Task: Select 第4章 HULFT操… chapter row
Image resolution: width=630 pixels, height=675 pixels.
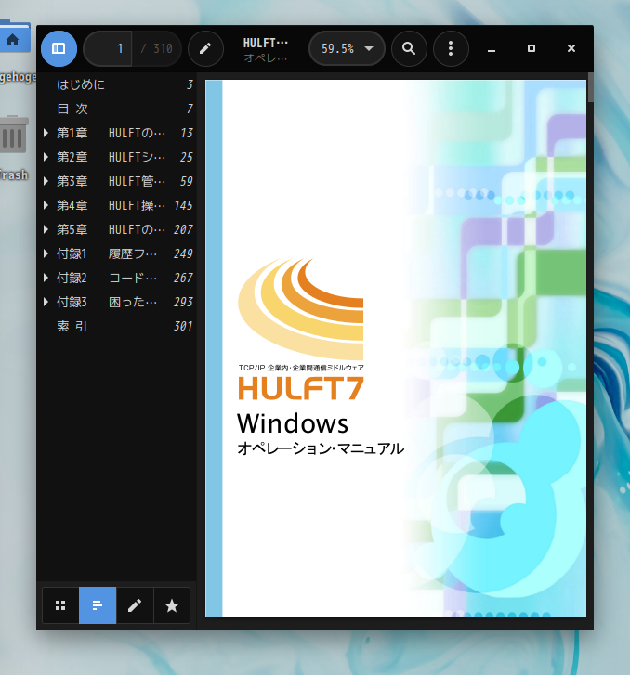Action: tap(117, 205)
